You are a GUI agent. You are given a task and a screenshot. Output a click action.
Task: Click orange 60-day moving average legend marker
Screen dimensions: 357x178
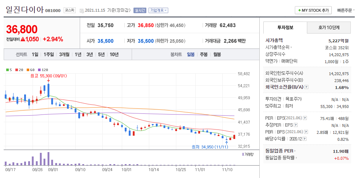coord(28,70)
